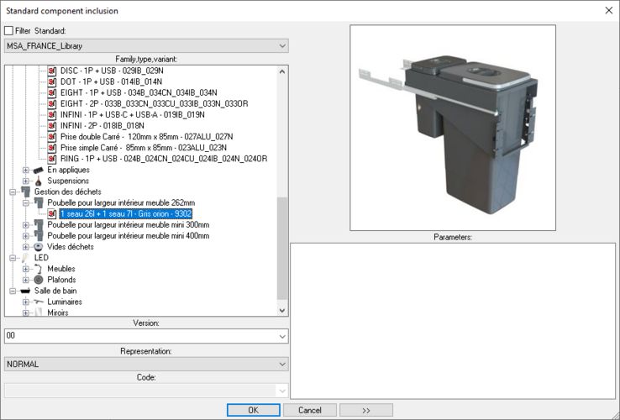Click the DISC 1P + USB item icon
Viewport: 620px width, 420px height.
(x=52, y=71)
